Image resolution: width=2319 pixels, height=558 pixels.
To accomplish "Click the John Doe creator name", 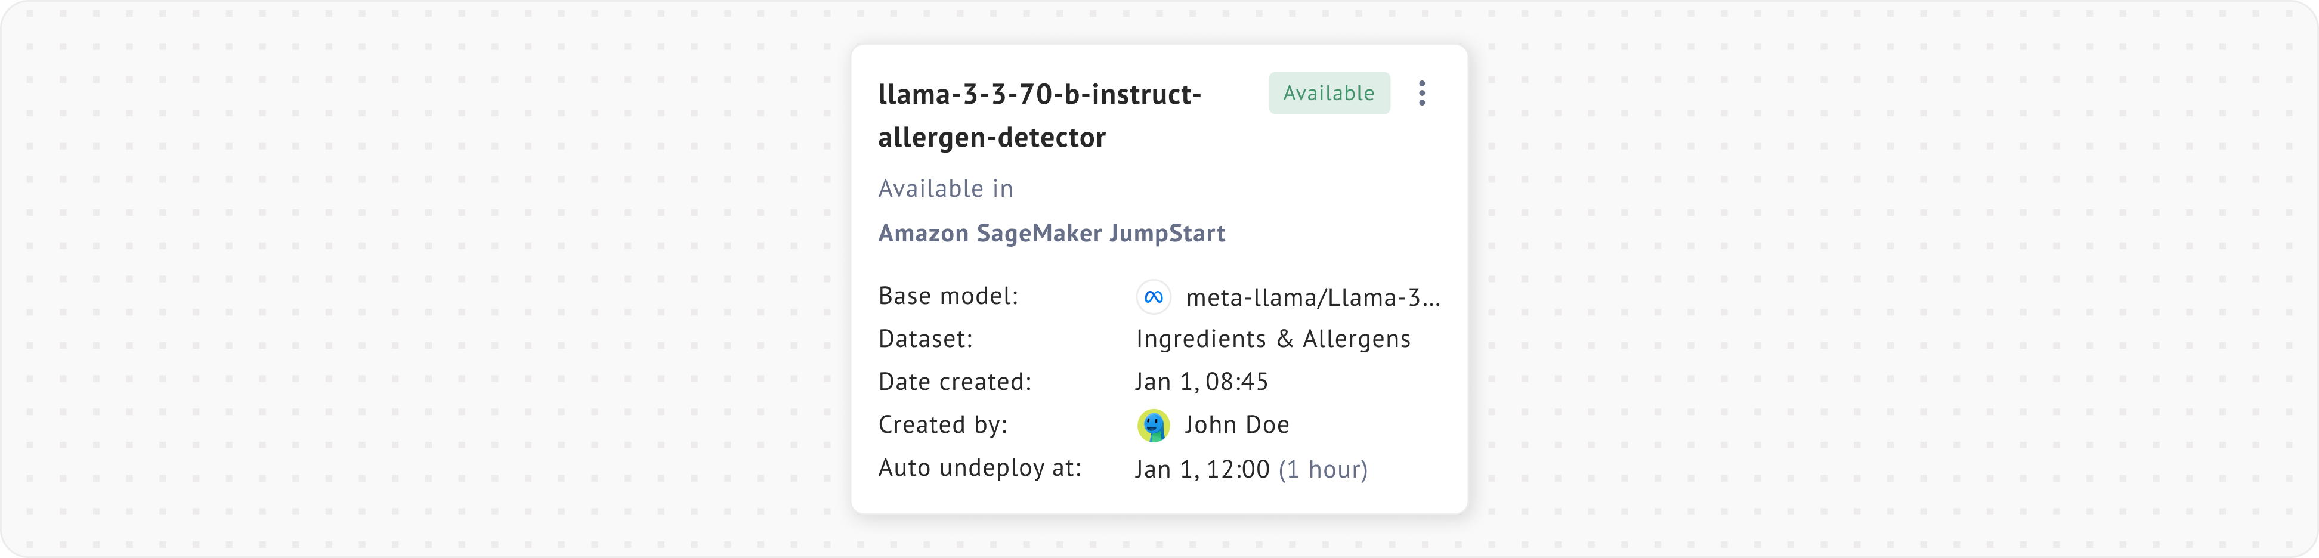I will pos(1237,425).
